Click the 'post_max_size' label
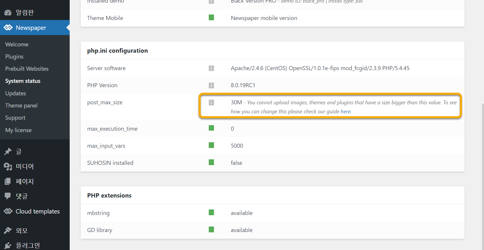 [105, 102]
